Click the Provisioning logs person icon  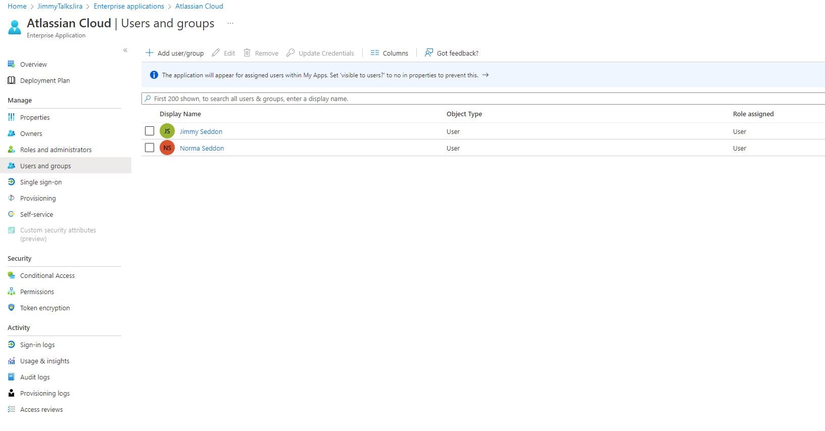click(11, 393)
